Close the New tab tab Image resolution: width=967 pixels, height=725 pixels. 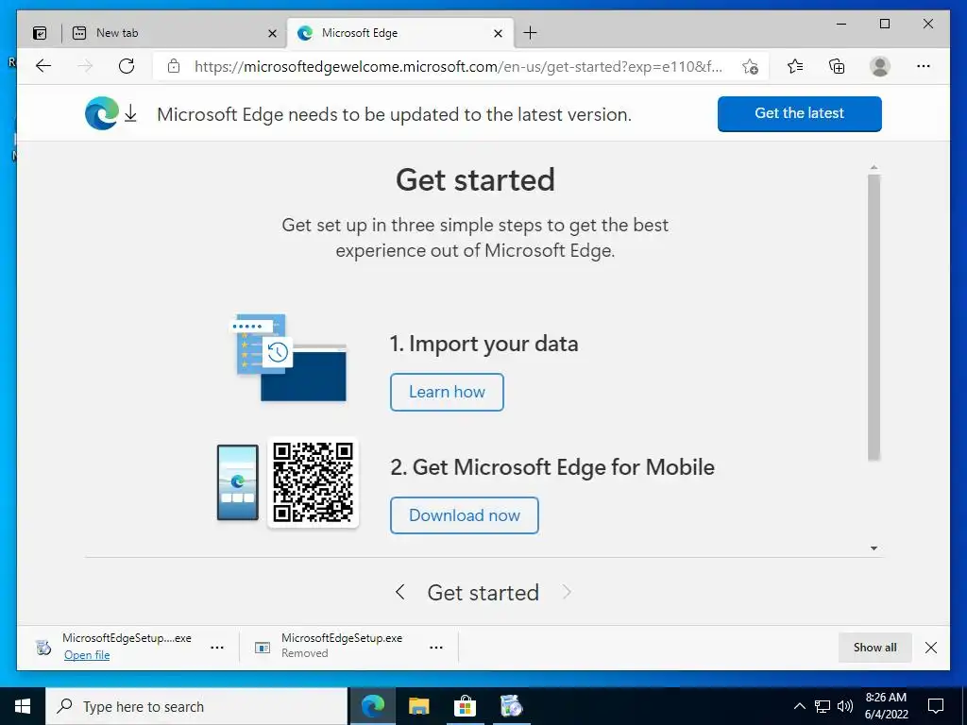(x=272, y=33)
